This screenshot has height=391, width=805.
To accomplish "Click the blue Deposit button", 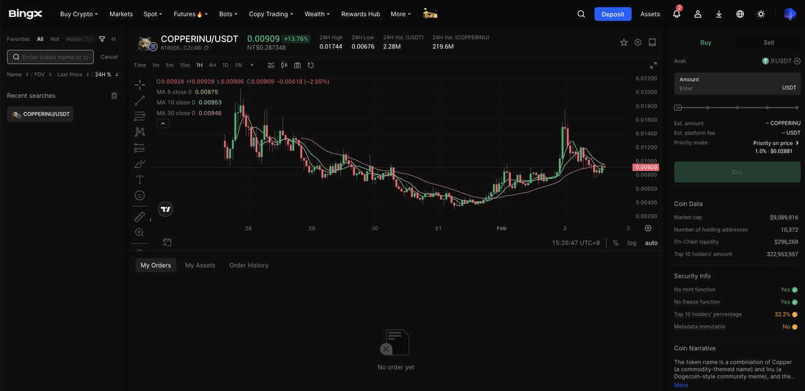I will (613, 14).
